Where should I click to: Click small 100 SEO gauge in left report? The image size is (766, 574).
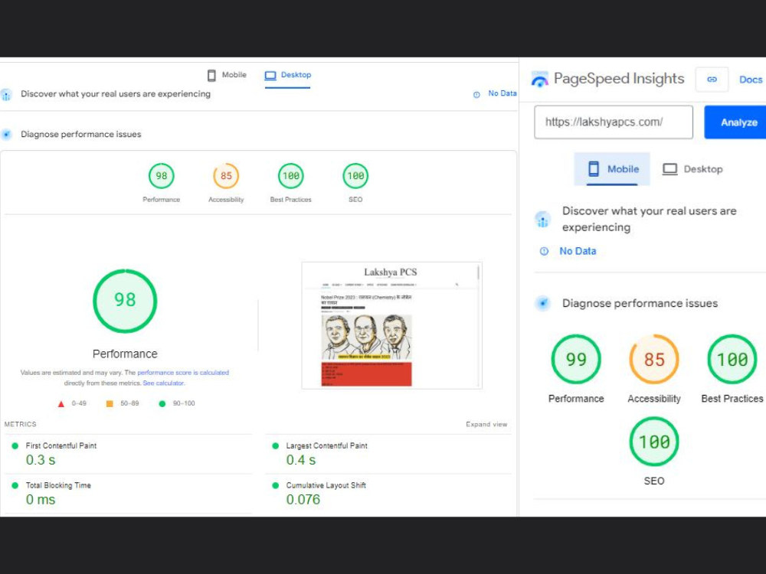pos(355,176)
